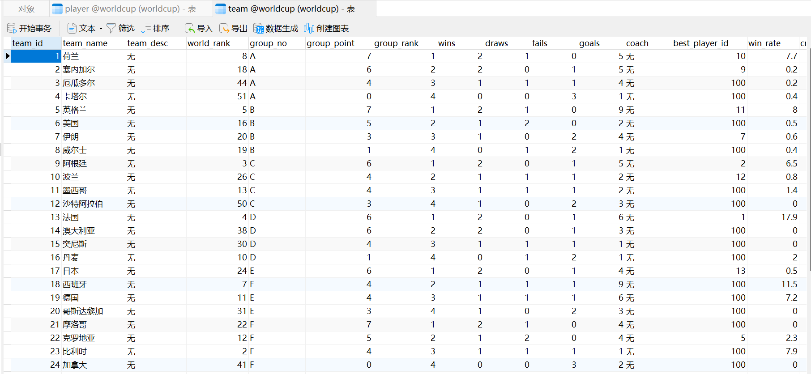Click the best_player_id column header
The width and height of the screenshot is (811, 374).
(x=709, y=43)
